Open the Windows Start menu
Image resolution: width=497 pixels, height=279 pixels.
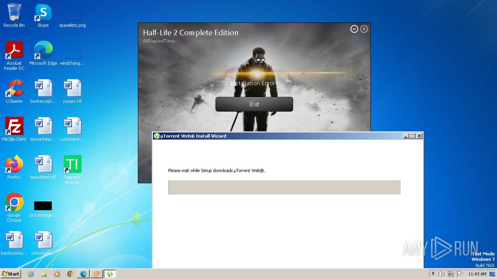[x=10, y=274]
